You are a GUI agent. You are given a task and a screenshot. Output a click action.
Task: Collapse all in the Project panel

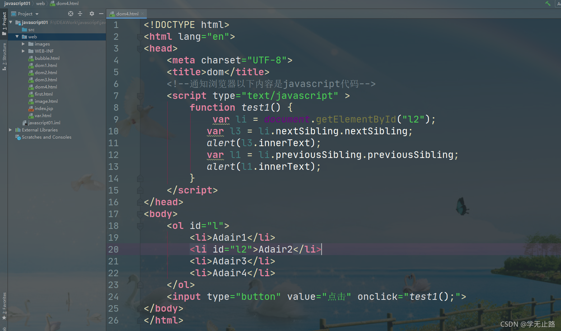click(80, 14)
